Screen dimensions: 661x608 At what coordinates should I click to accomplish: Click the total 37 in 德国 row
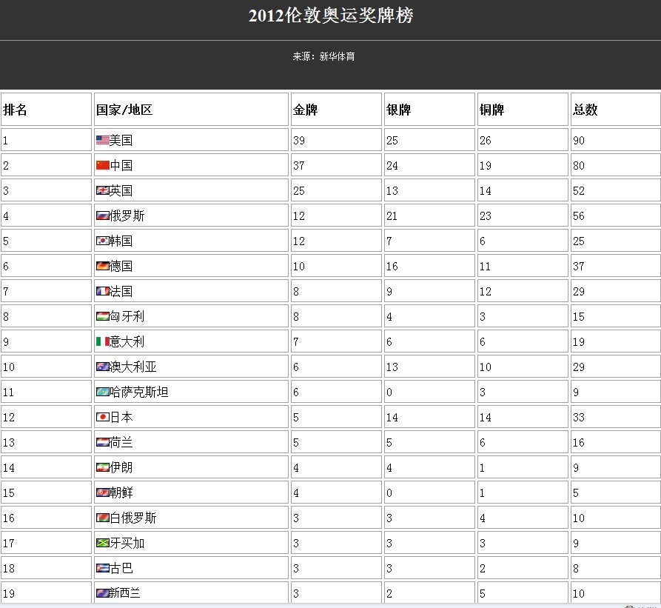click(x=579, y=267)
